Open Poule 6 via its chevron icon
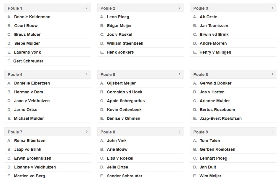 (272, 74)
